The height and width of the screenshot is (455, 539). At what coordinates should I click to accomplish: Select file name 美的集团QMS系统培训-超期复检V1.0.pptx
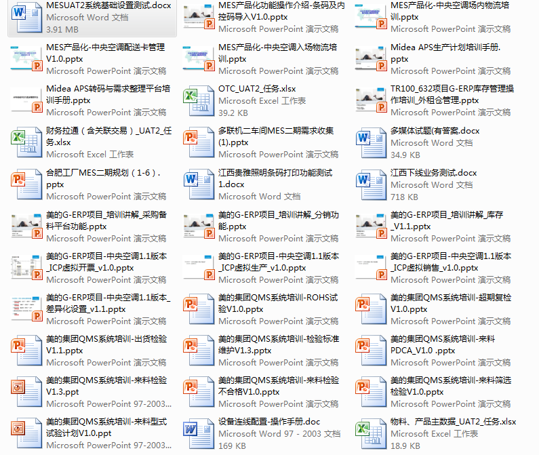tap(451, 303)
